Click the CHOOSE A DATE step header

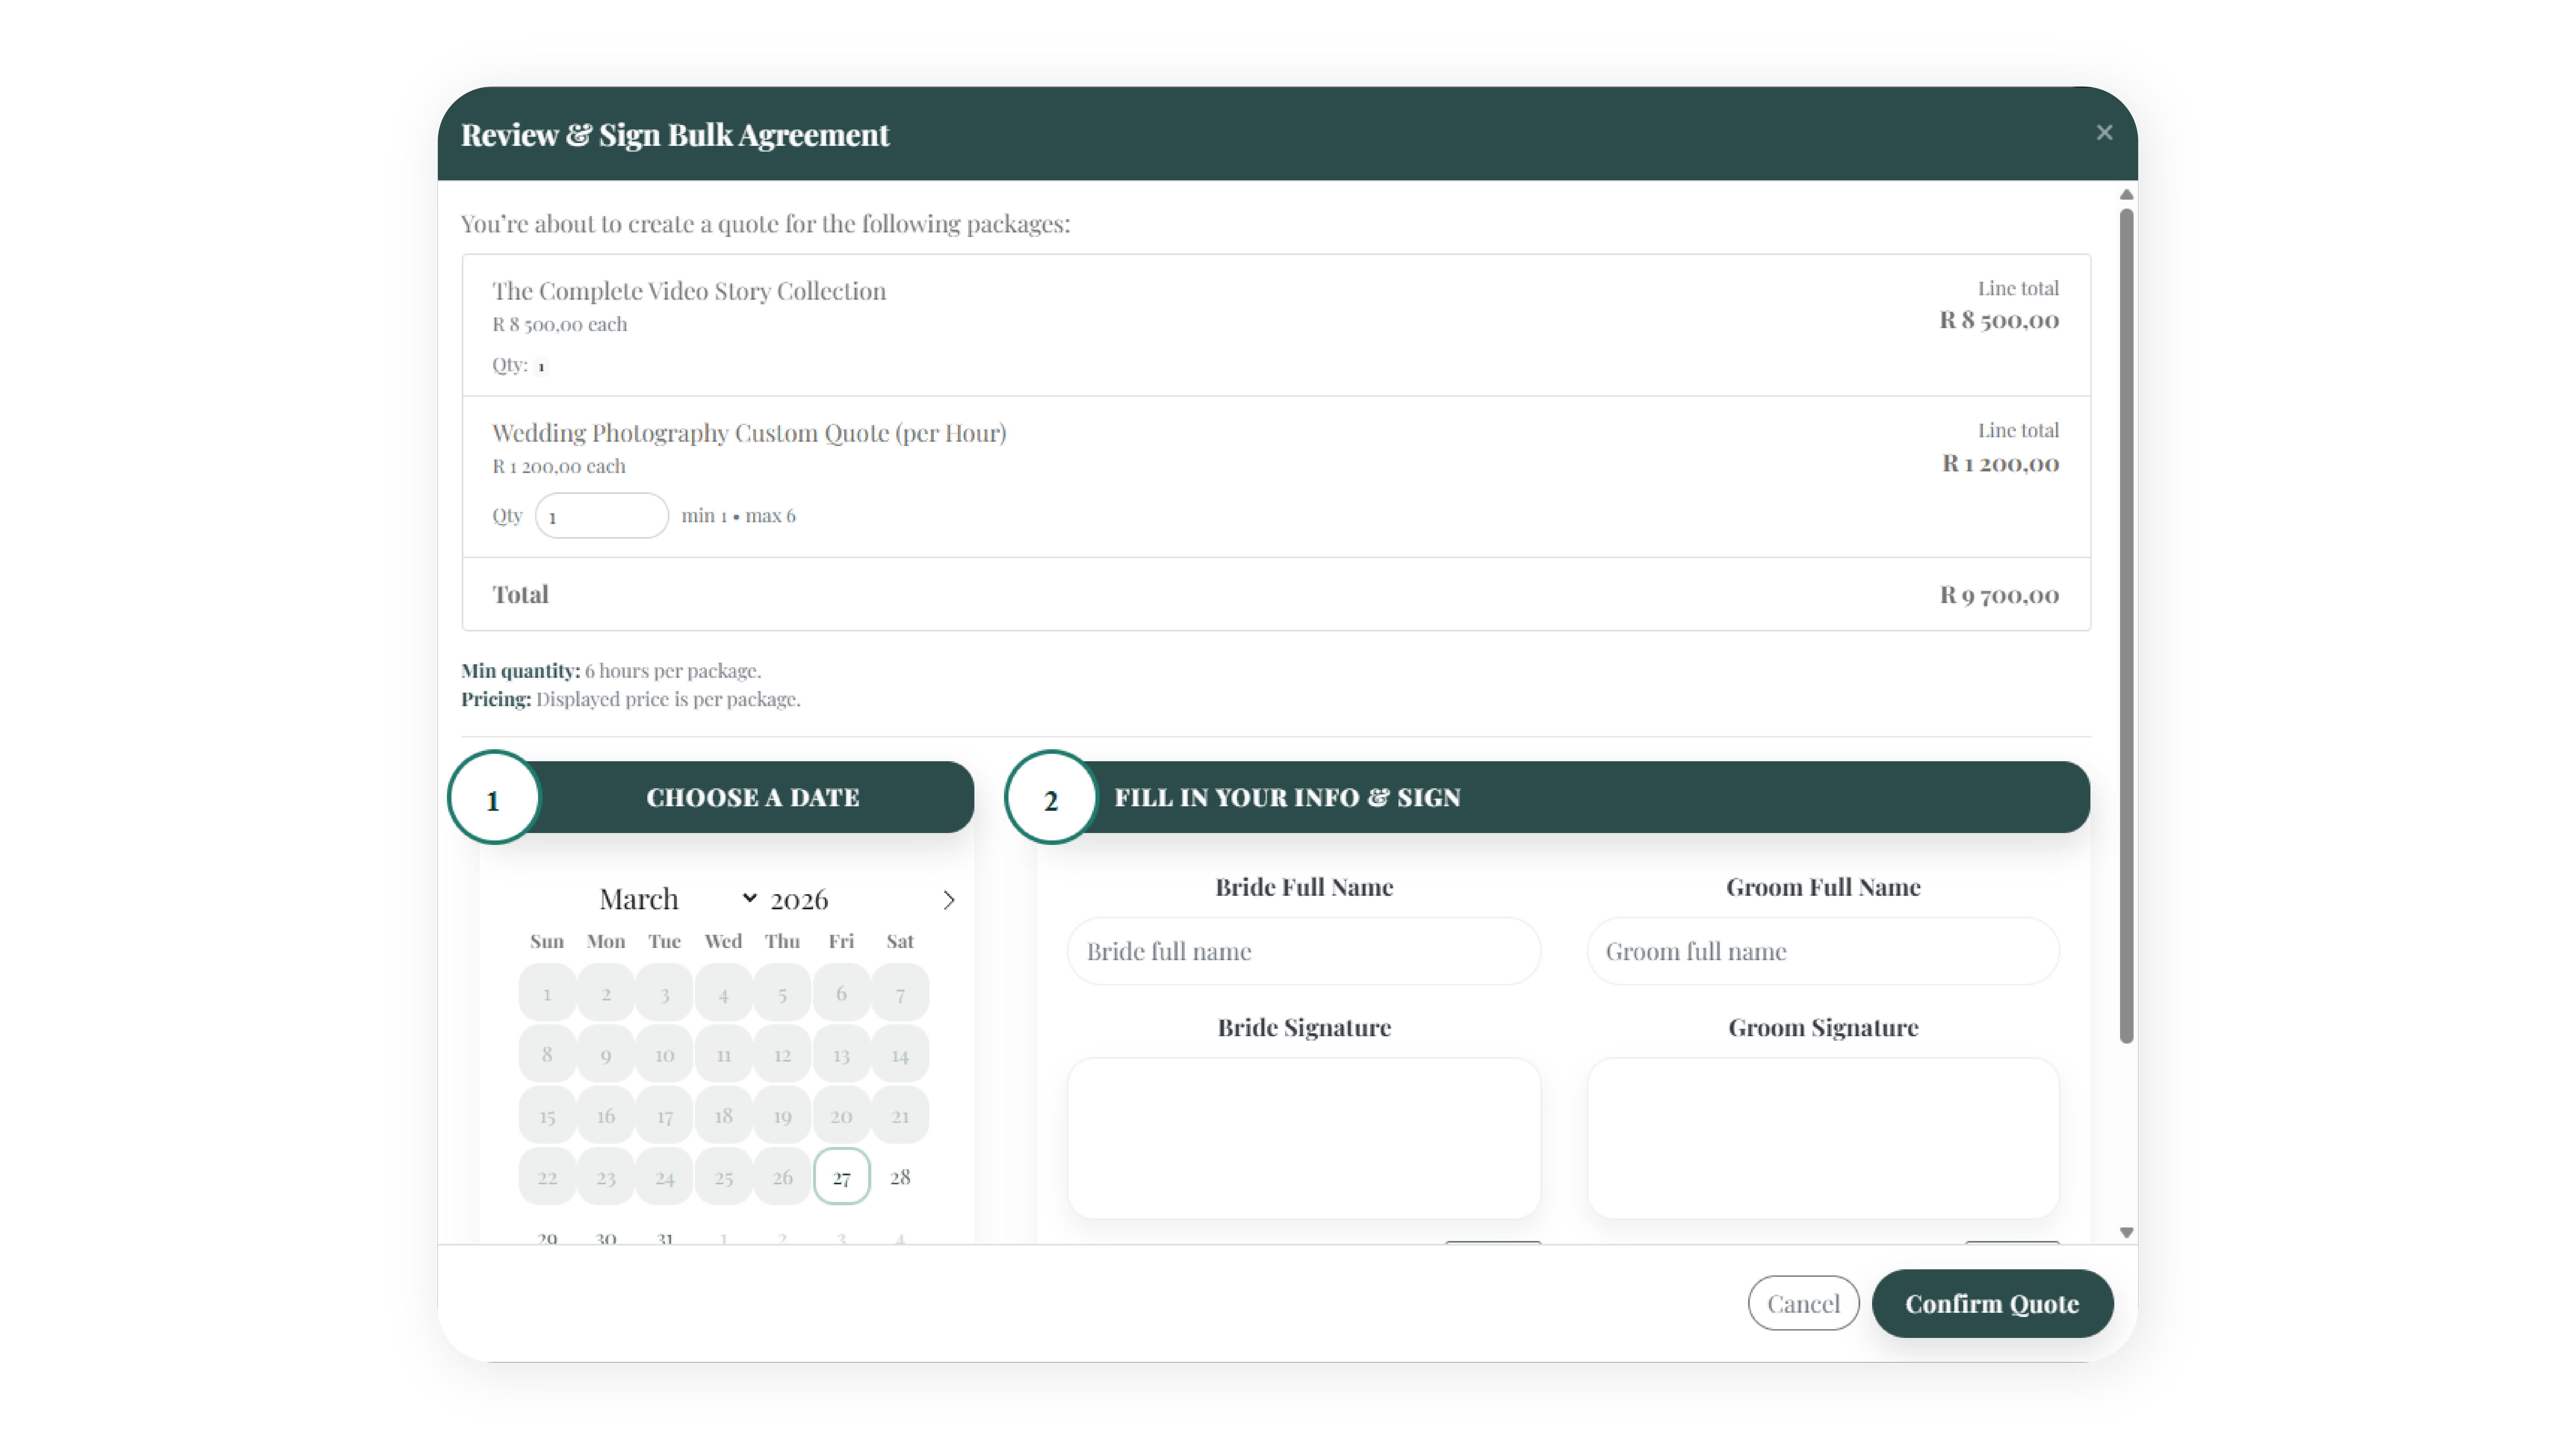click(x=753, y=797)
